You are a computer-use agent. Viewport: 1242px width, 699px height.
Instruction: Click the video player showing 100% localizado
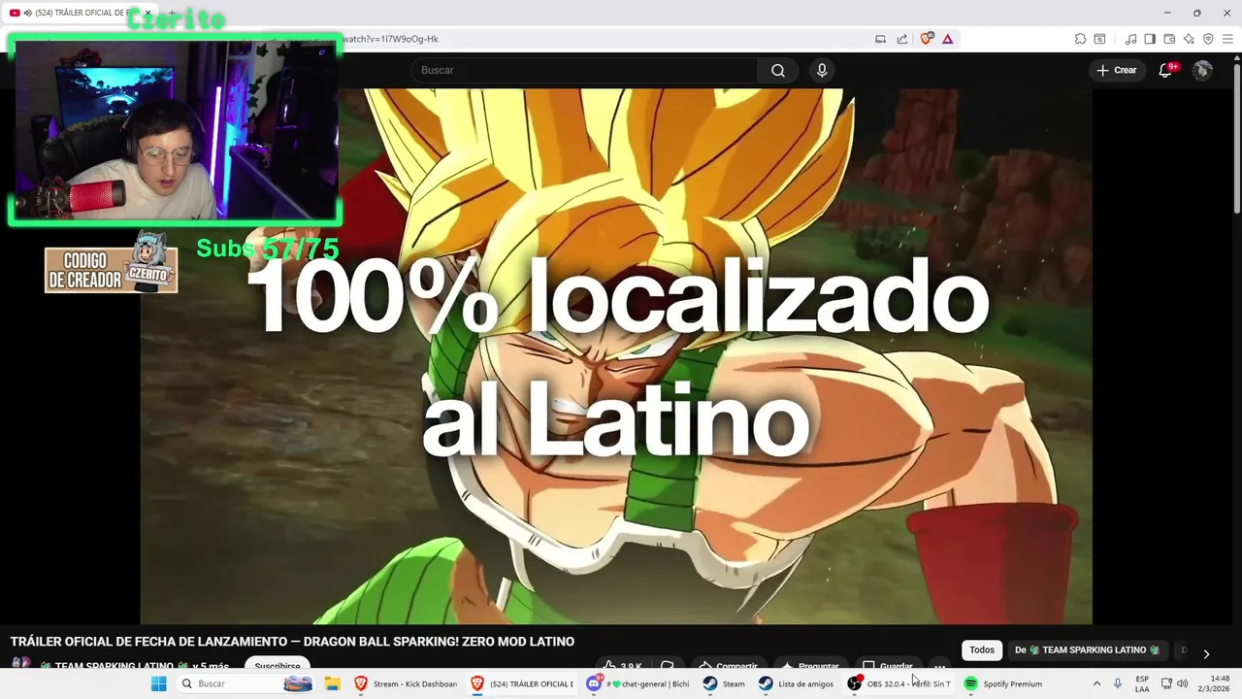point(616,356)
